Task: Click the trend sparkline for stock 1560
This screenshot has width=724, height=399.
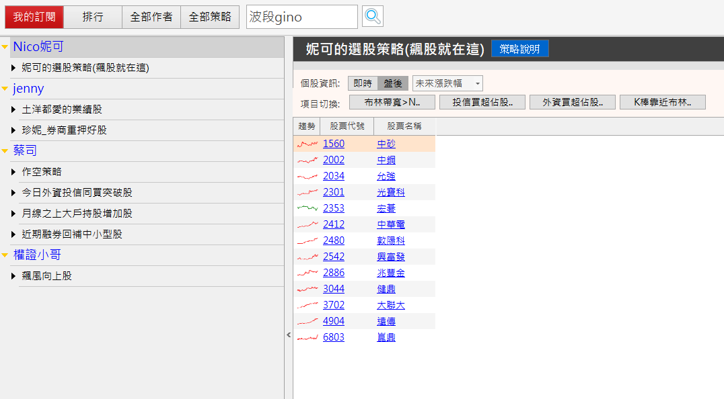Action: pyautogui.click(x=307, y=144)
